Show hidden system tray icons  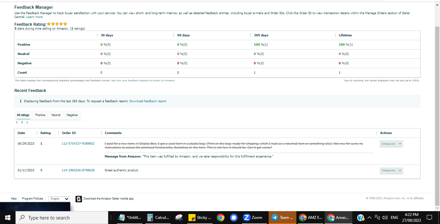tap(369, 218)
